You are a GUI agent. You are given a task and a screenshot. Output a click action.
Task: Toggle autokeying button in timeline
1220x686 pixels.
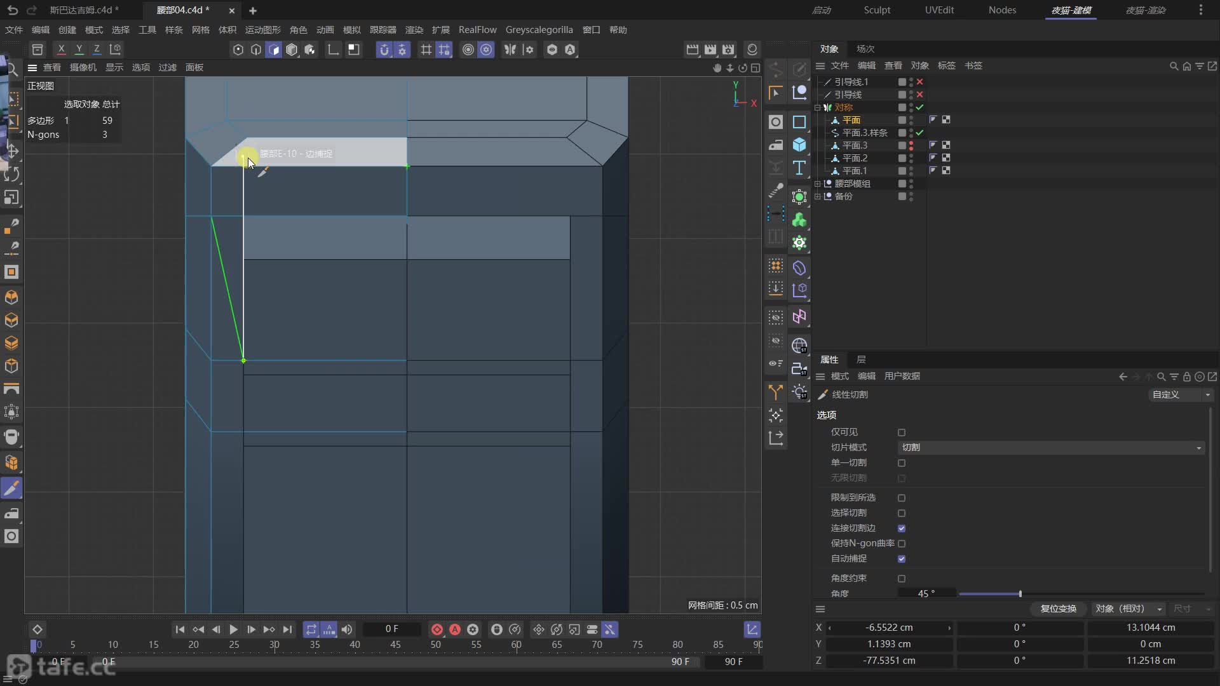pos(455,629)
